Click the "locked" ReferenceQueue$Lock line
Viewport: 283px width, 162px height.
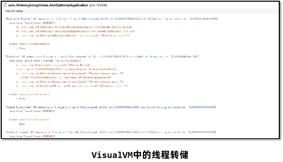(65, 78)
